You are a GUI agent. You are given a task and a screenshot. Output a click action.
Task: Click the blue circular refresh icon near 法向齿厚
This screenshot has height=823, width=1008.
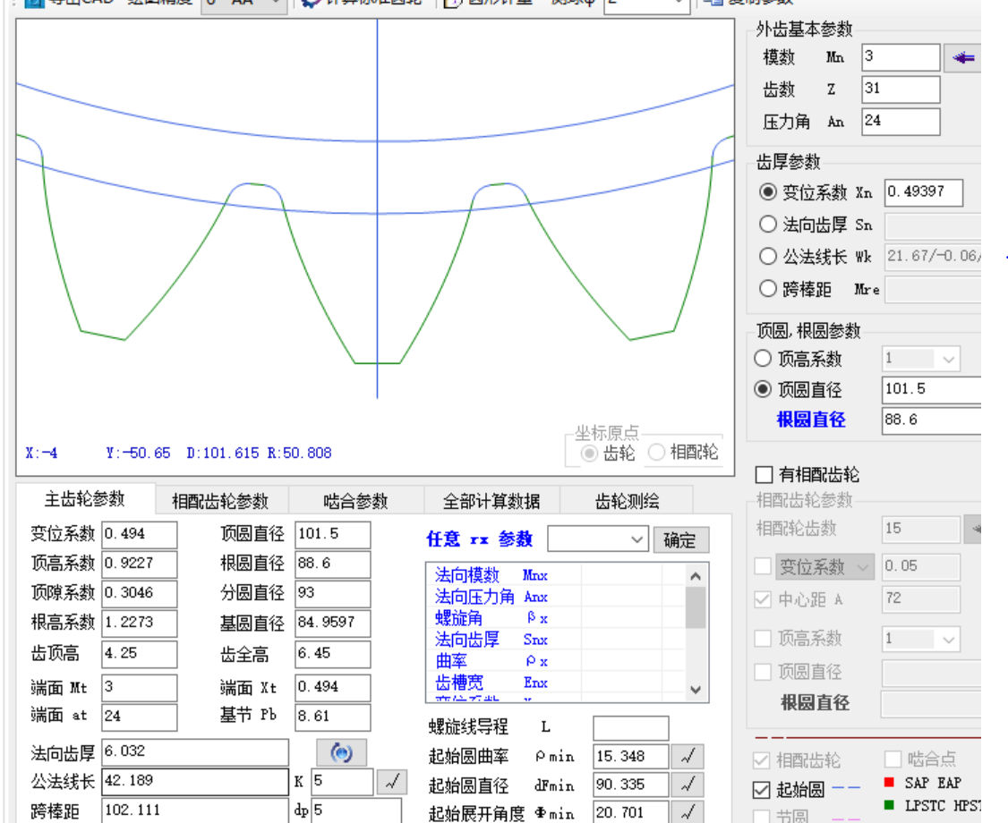(341, 752)
